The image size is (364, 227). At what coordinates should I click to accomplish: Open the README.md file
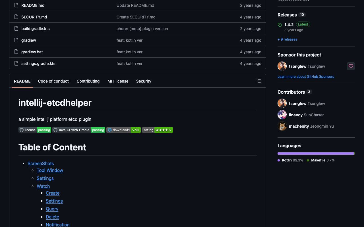click(x=33, y=5)
